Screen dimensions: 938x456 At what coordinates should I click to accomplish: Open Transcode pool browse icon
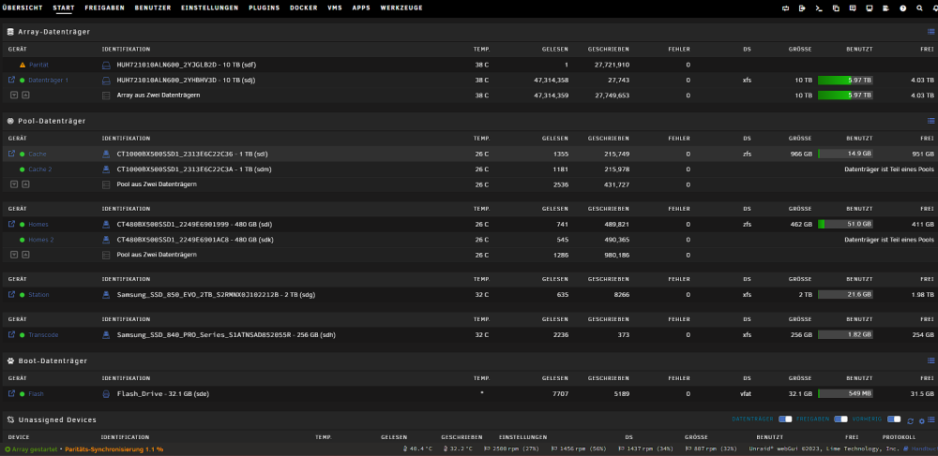click(11, 334)
